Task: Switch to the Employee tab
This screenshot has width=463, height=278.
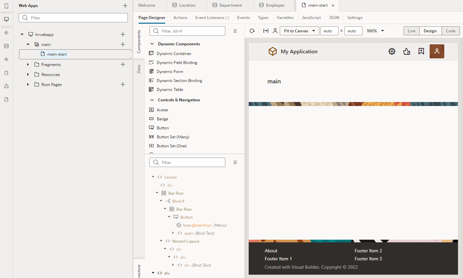Action: coord(274,5)
